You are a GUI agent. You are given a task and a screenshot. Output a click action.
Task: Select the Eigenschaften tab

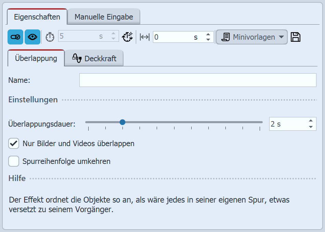click(37, 16)
